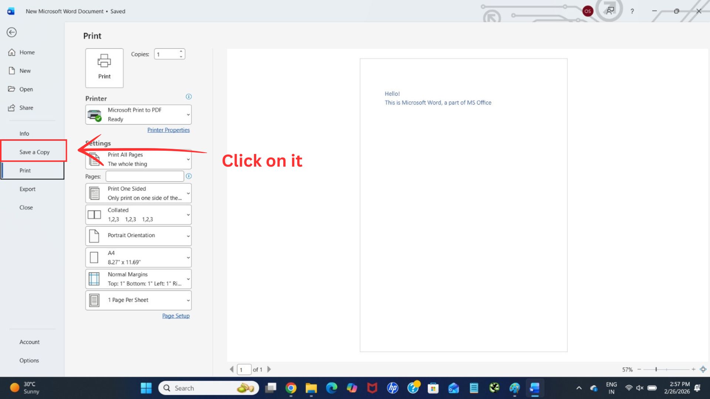Click the Pages input field
This screenshot has height=399, width=710.
click(144, 176)
